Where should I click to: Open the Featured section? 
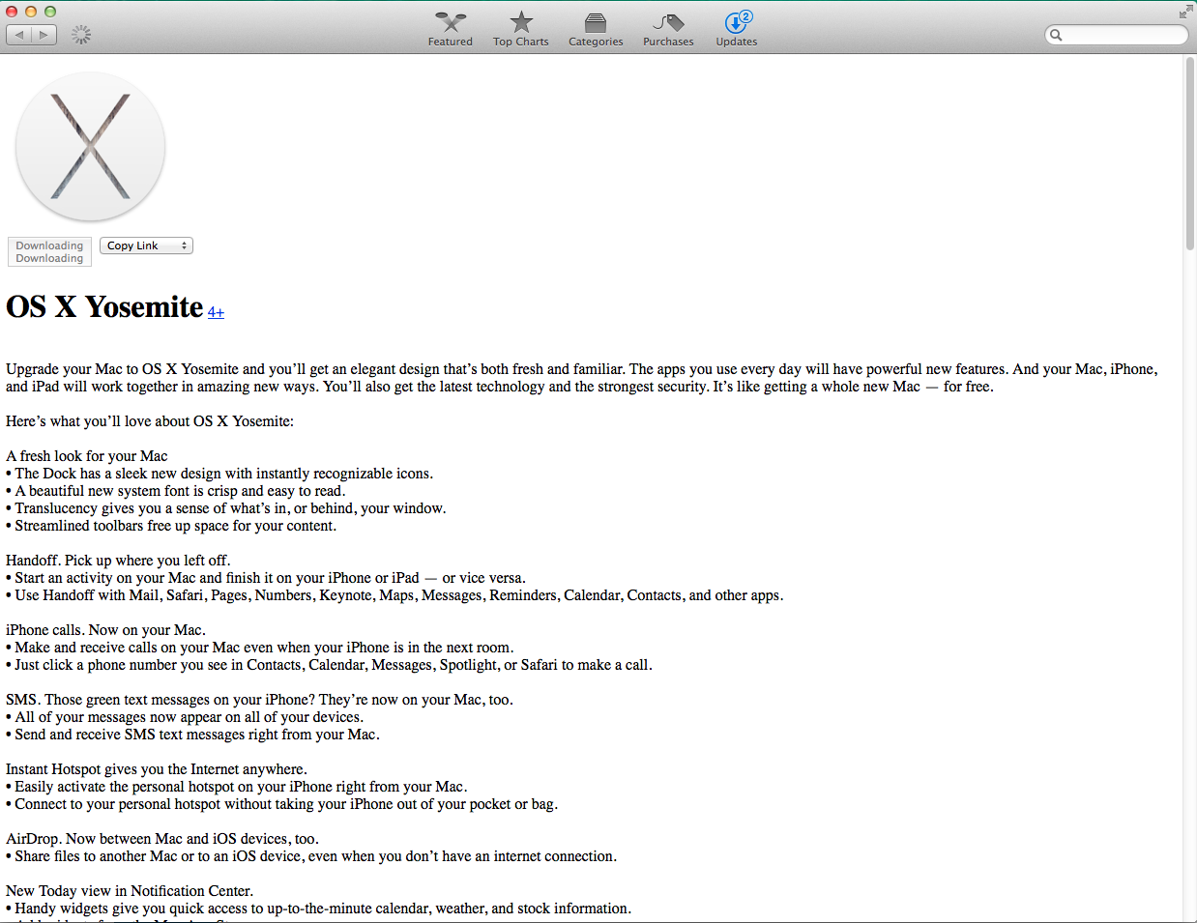[x=450, y=28]
